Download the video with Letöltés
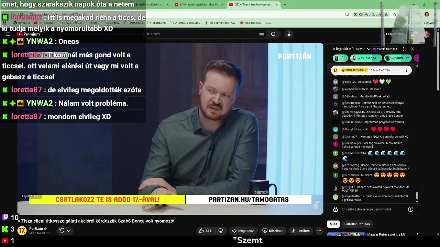This screenshot has height=247, width=440. coord(300,231)
